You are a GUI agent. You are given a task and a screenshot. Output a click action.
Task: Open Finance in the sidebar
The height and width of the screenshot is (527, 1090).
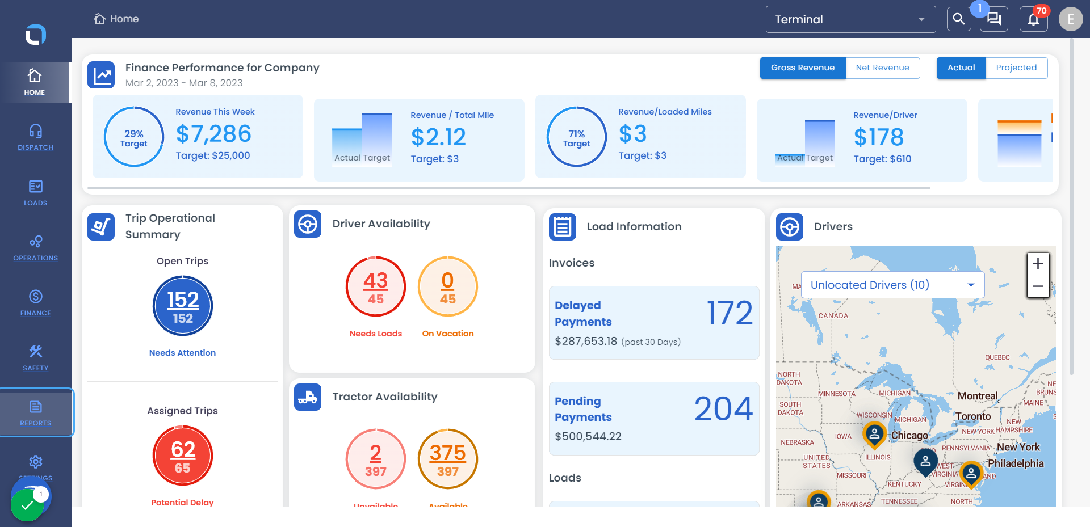[35, 303]
